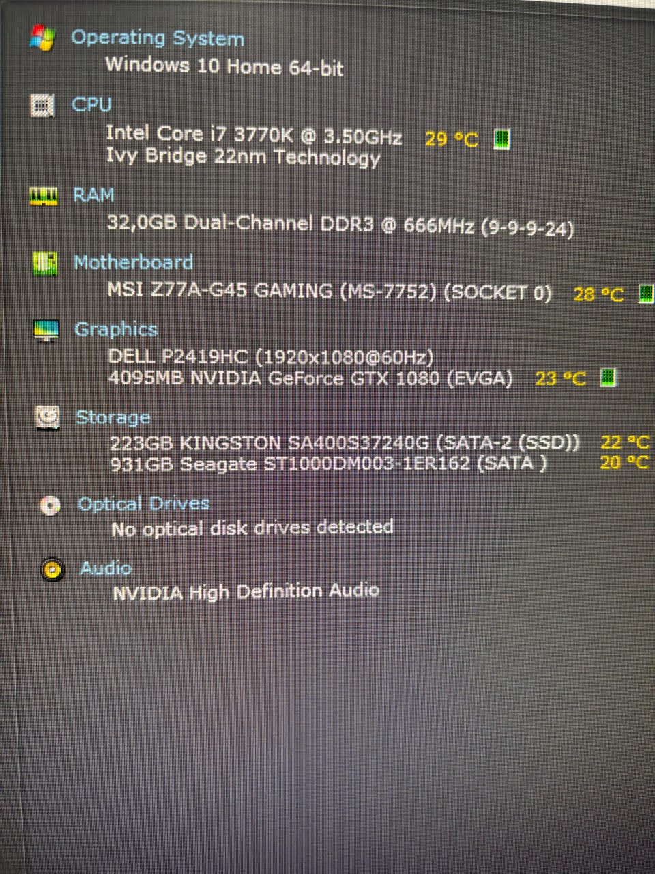Open the RAM section heading
The width and height of the screenshot is (655, 874).
coord(93,195)
